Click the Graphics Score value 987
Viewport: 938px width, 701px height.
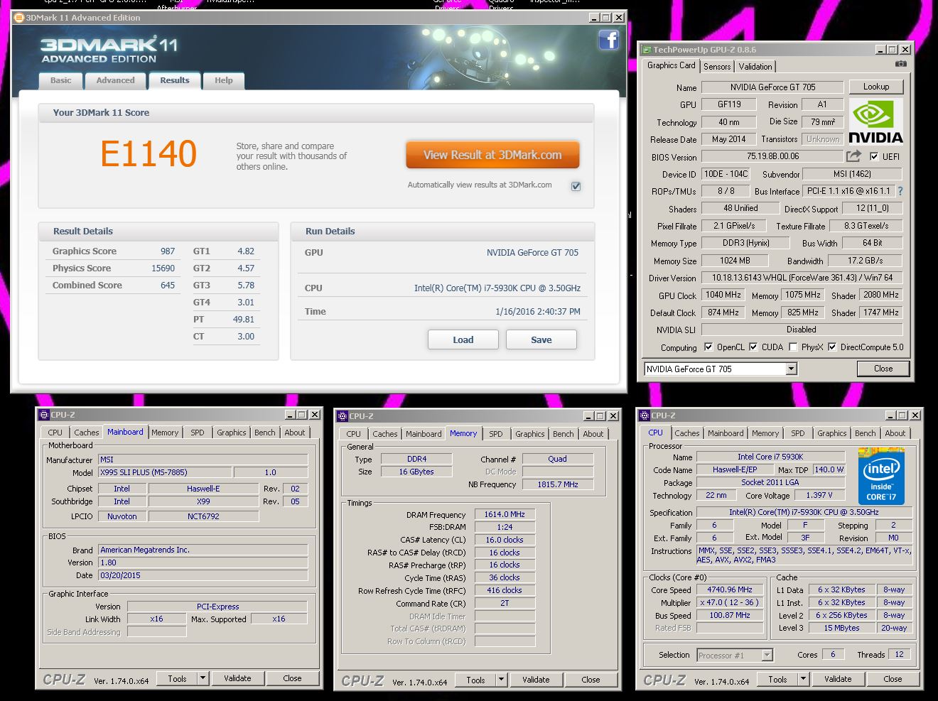click(168, 251)
